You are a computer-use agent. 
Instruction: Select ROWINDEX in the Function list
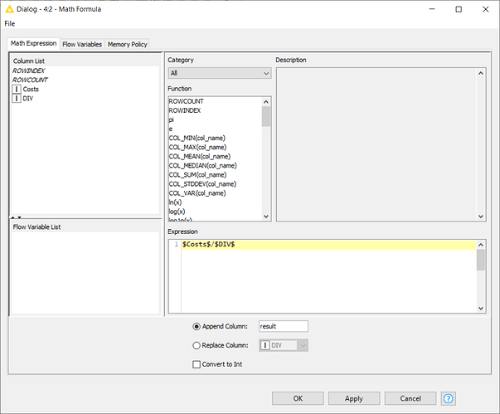(x=185, y=110)
